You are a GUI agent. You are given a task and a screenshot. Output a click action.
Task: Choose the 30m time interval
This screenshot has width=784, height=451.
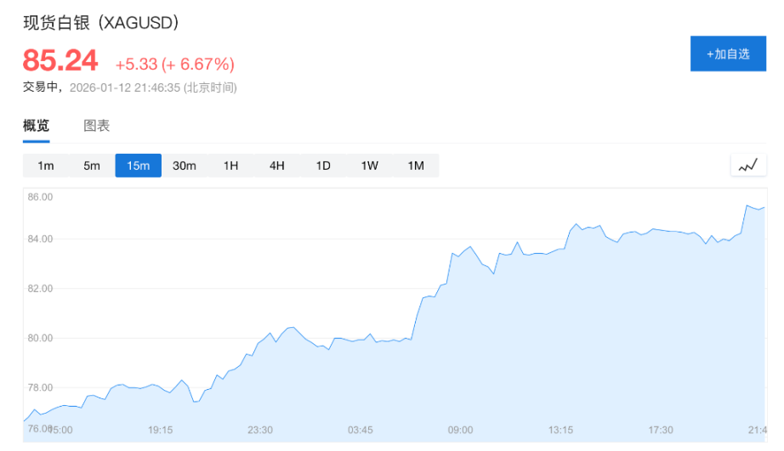(185, 166)
